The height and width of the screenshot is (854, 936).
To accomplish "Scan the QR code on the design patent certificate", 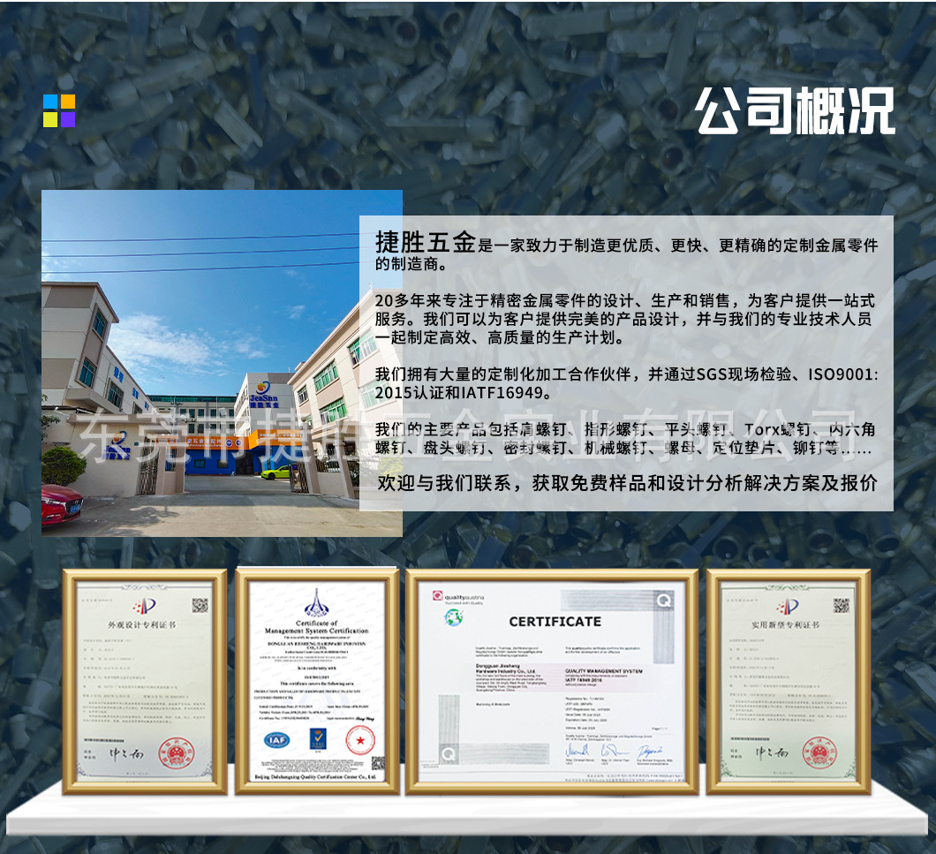I will (200, 605).
